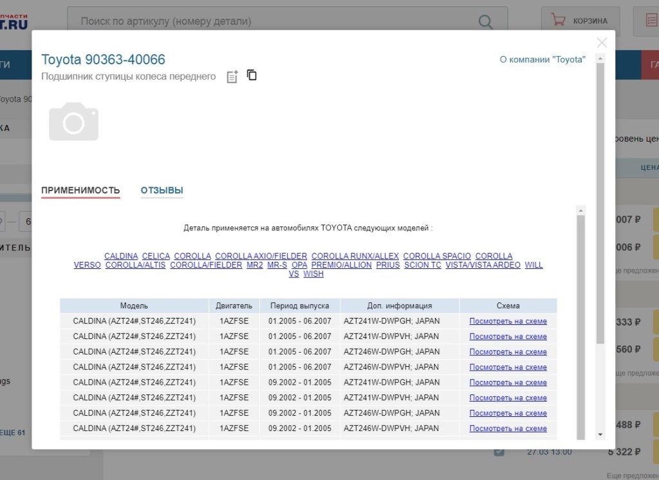Open the CELICA model link
Viewport: 659px width, 480px height.
[x=156, y=256]
